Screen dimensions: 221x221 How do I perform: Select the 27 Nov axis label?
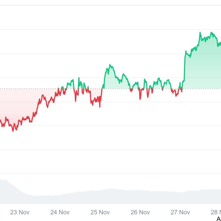pyautogui.click(x=180, y=212)
